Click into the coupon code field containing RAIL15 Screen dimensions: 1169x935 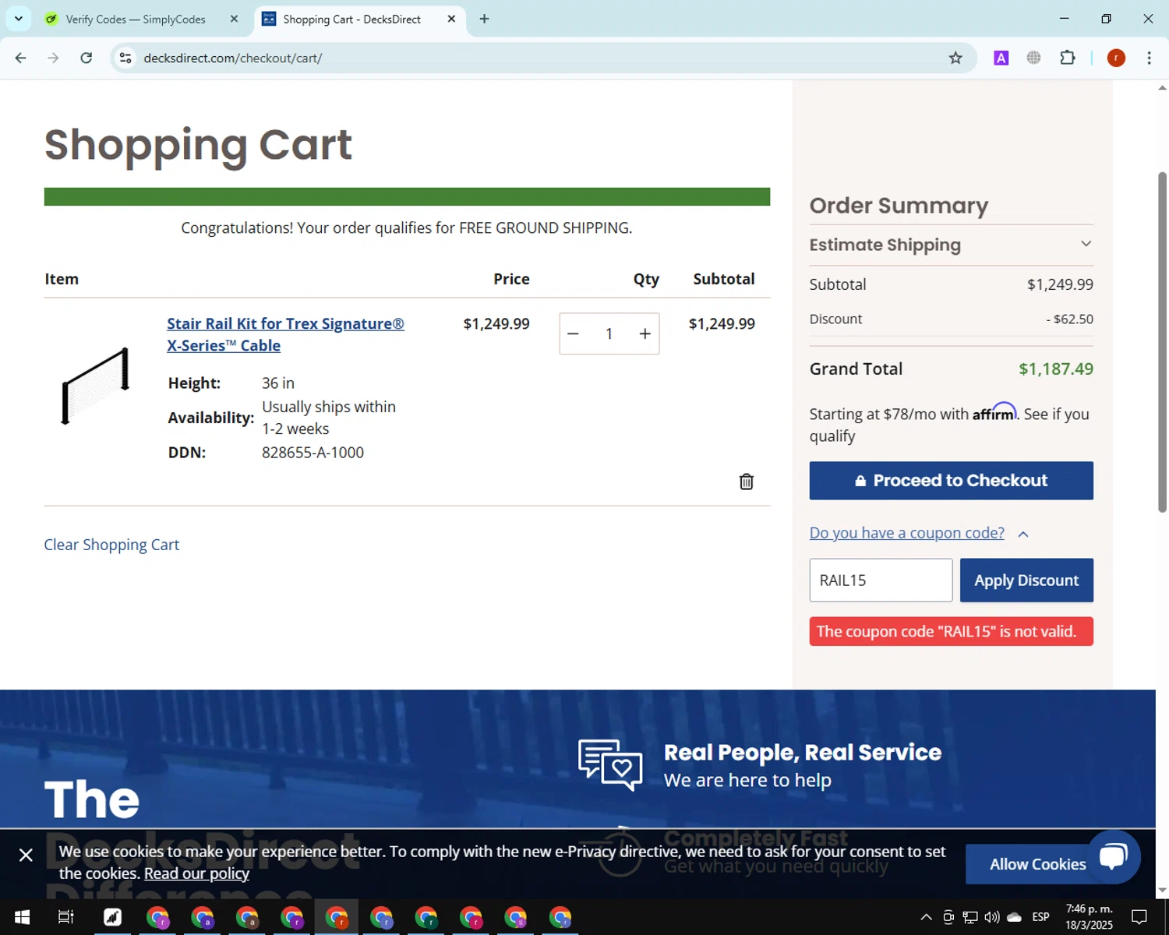881,580
